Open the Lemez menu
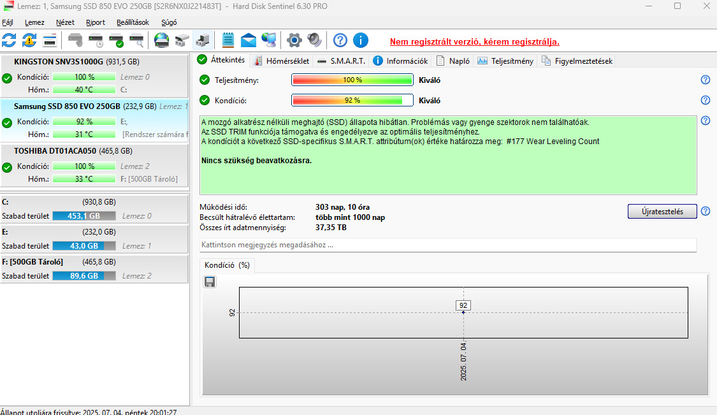 (34, 22)
